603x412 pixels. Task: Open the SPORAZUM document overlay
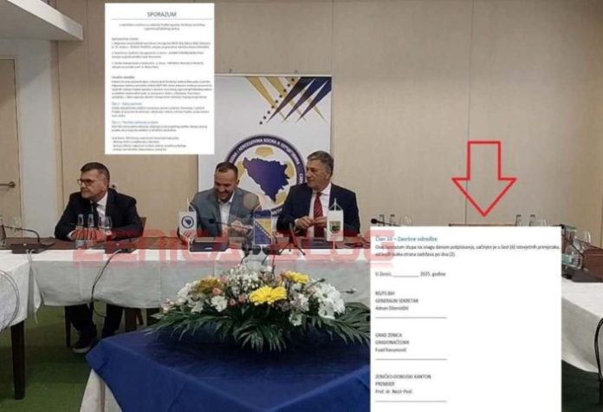click(159, 79)
